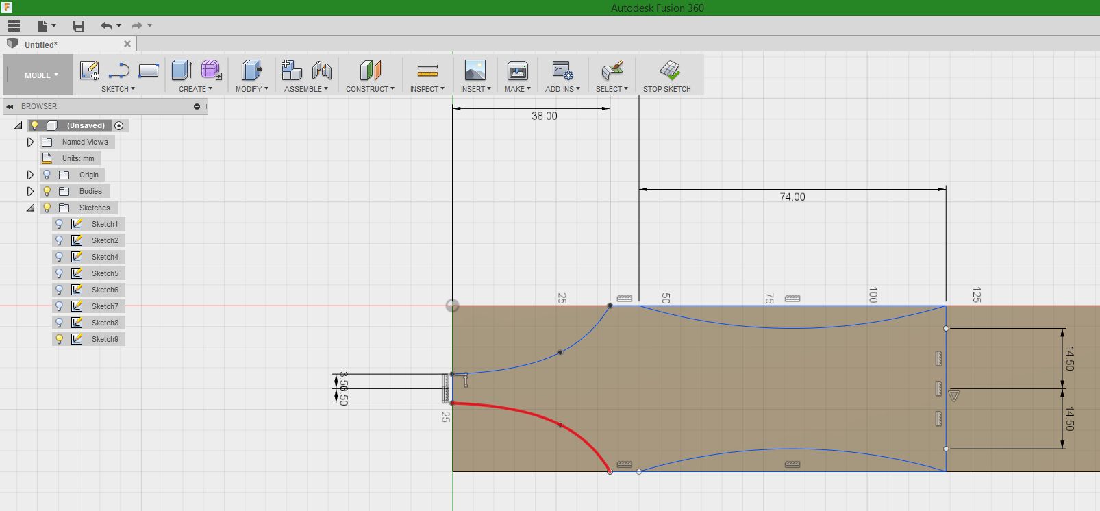
Task: Click the Bodies folder icon
Action: coord(64,191)
